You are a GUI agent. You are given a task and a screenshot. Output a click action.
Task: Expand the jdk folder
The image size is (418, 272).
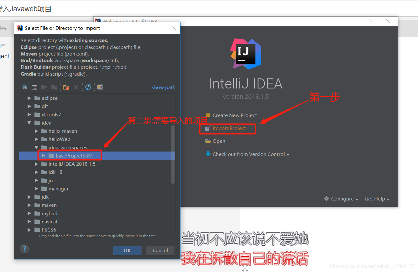tap(29, 197)
